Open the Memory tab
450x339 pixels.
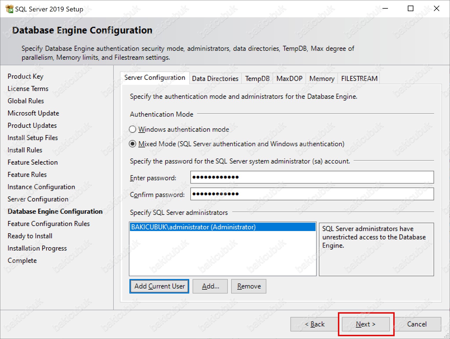(322, 79)
